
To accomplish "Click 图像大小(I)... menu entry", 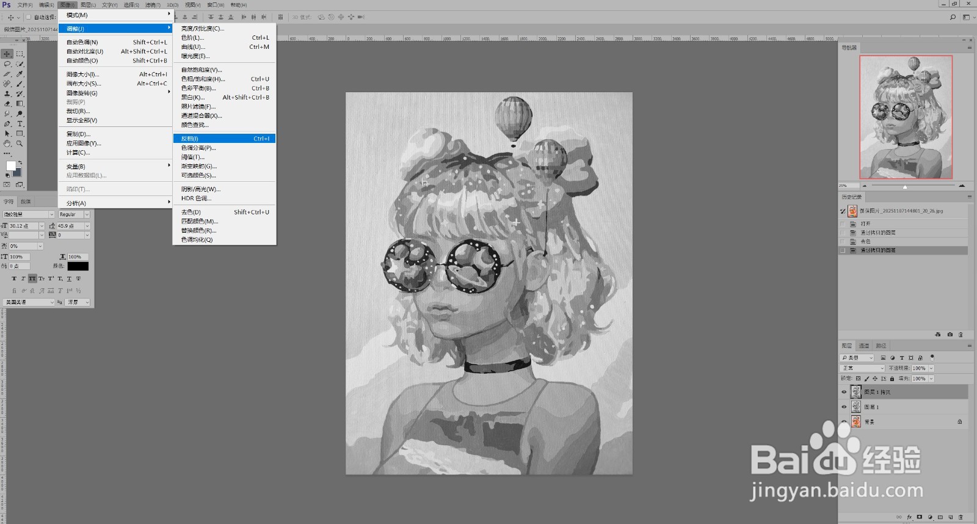I will pos(116,75).
